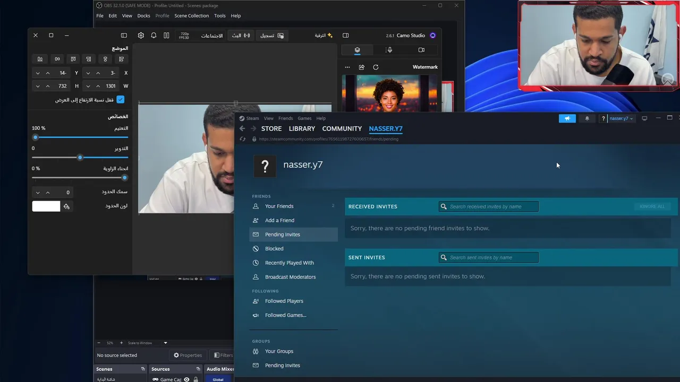Click the Search received invites field
This screenshot has width=680, height=382.
489,206
